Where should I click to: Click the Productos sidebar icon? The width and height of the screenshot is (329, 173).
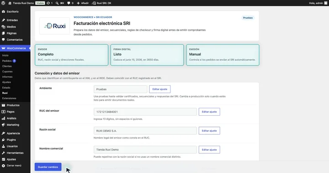[x=3, y=105]
